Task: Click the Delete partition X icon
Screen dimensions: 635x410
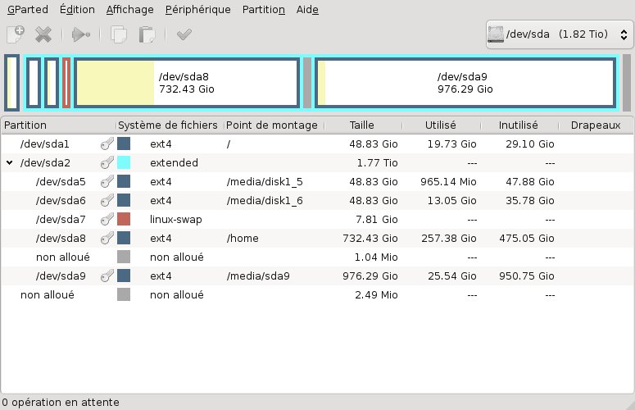Action: [43, 34]
